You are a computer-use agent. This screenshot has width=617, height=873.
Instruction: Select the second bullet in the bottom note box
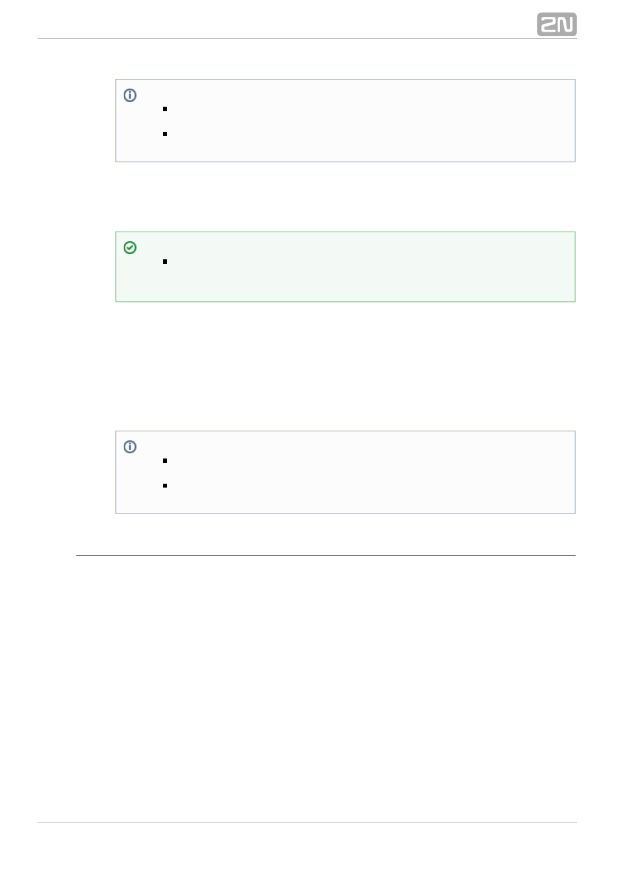tap(165, 486)
